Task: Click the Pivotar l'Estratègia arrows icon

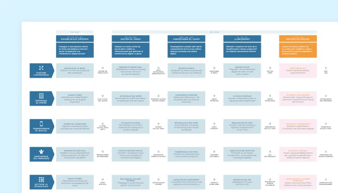Action: point(41,68)
